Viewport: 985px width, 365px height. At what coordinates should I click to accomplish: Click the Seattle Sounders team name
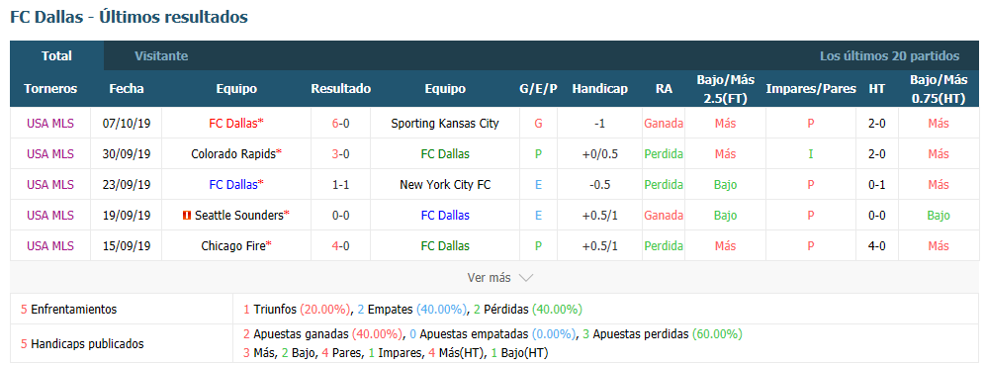pyautogui.click(x=238, y=216)
